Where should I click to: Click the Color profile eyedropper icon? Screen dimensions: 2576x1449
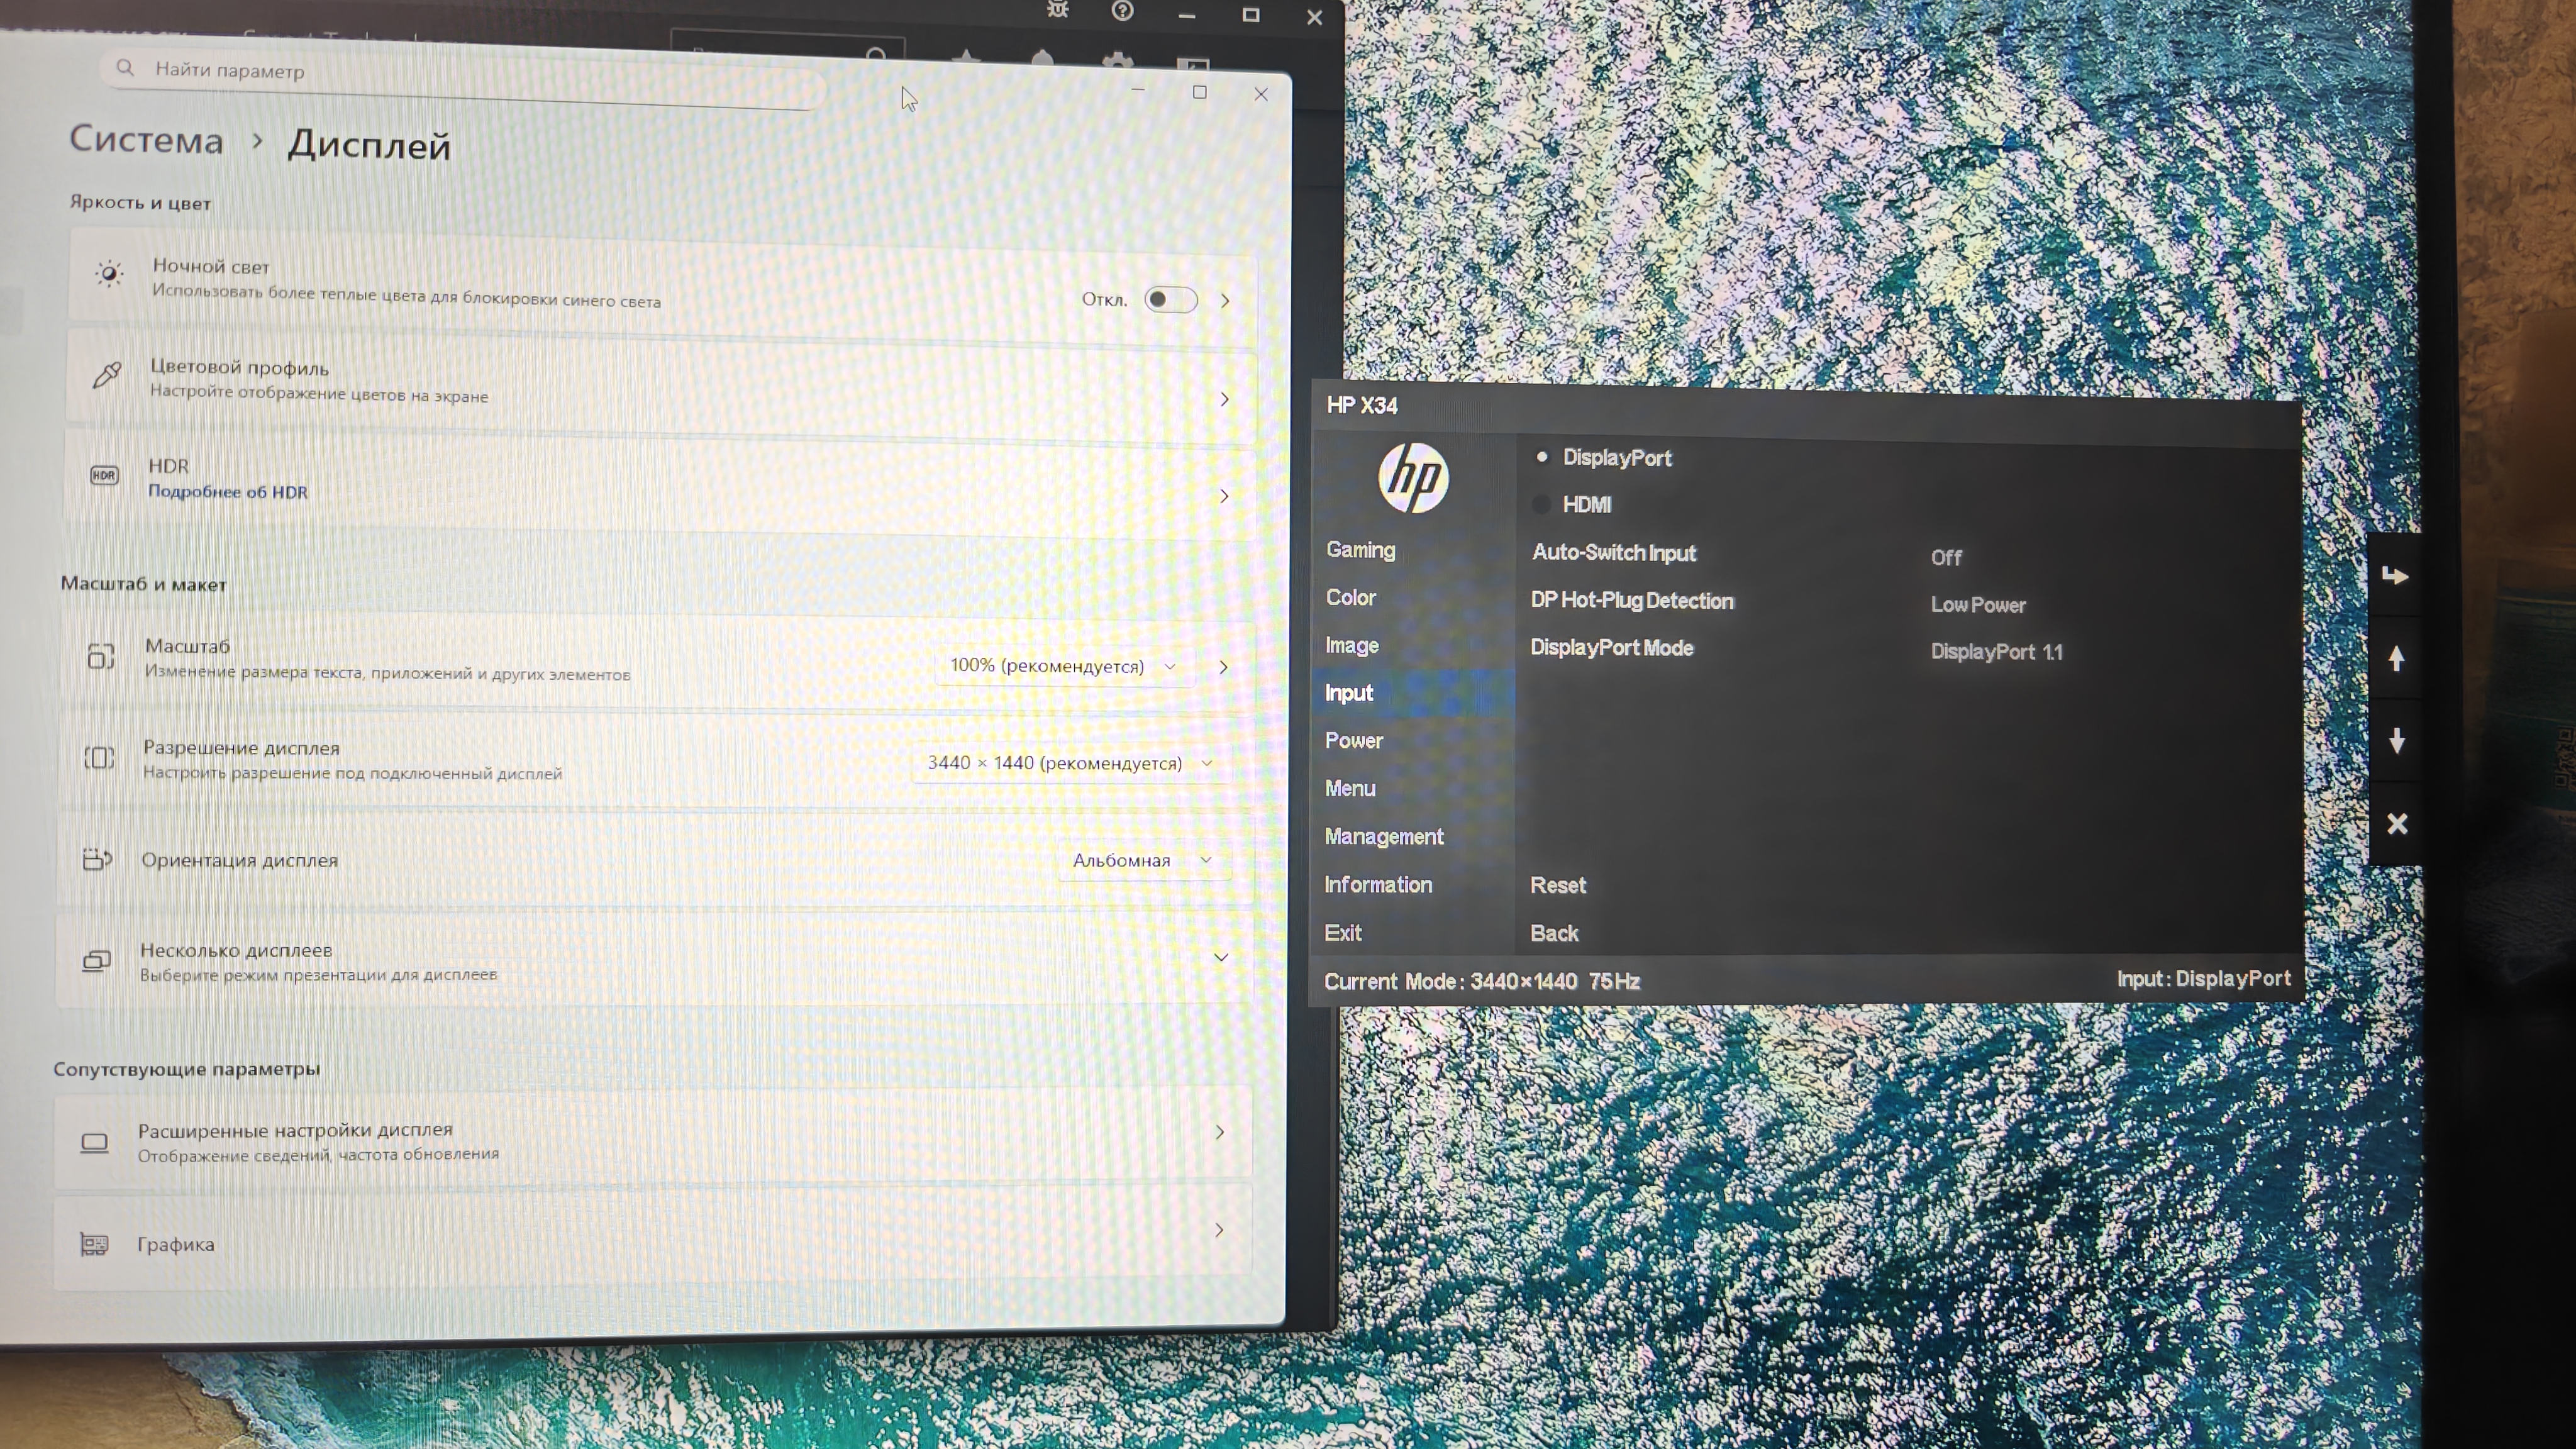point(106,376)
